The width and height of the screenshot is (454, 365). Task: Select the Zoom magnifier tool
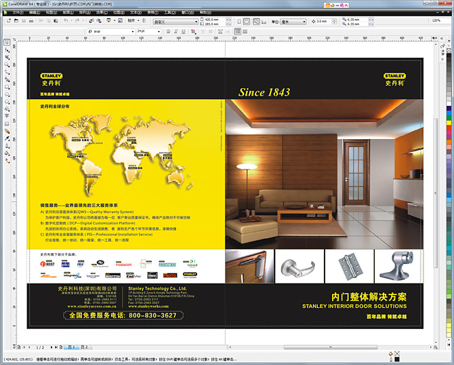click(x=7, y=65)
